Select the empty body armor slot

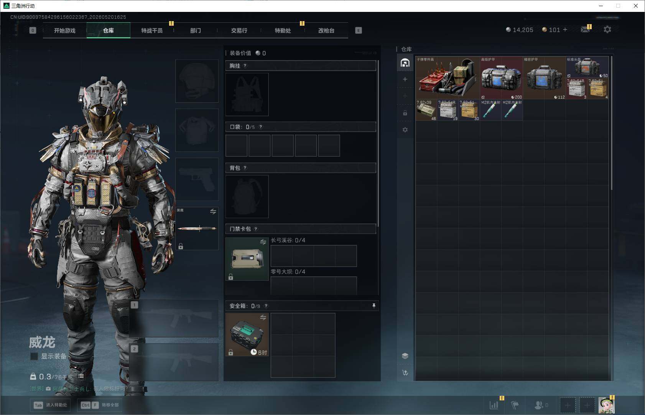coord(197,130)
